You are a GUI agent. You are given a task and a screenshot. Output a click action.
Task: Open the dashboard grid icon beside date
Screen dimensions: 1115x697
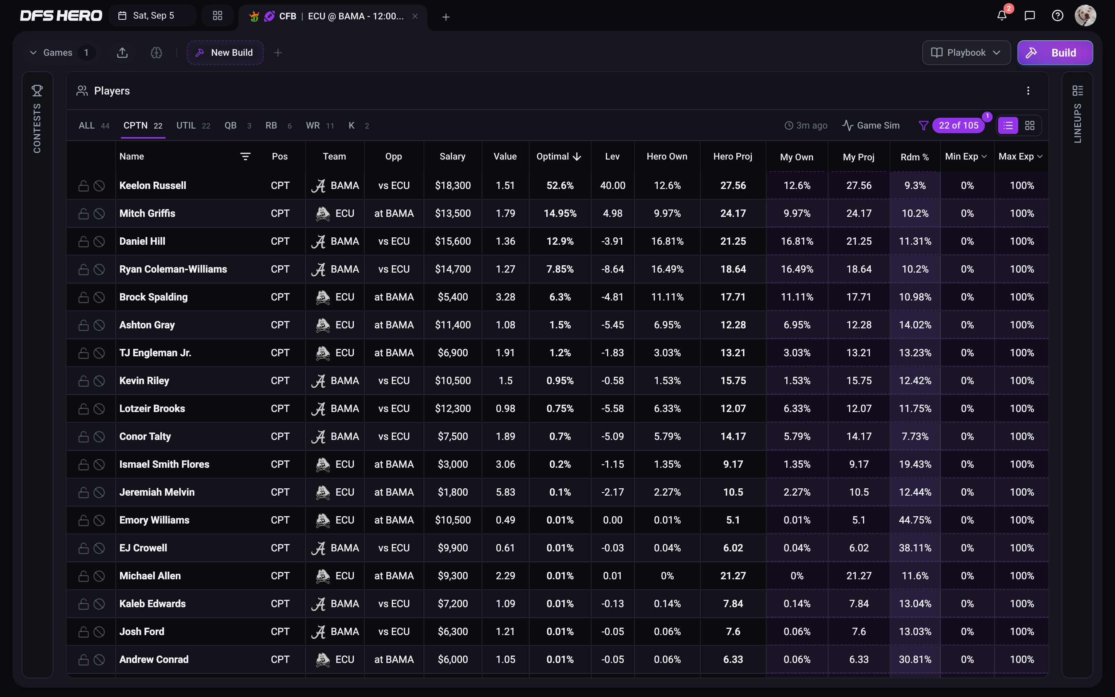click(218, 15)
